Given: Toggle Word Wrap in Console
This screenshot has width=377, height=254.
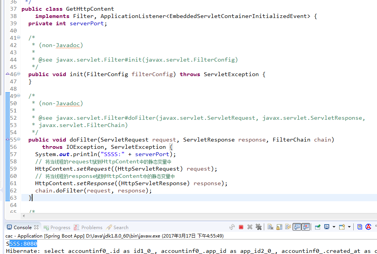Looking at the screenshot, I should pos(288,226).
